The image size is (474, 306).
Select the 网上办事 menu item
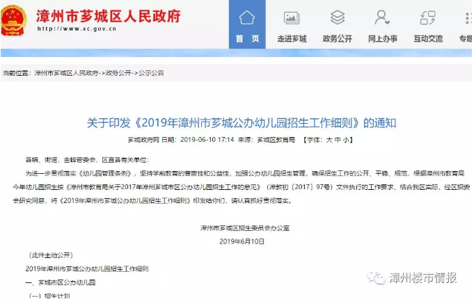[x=382, y=39]
